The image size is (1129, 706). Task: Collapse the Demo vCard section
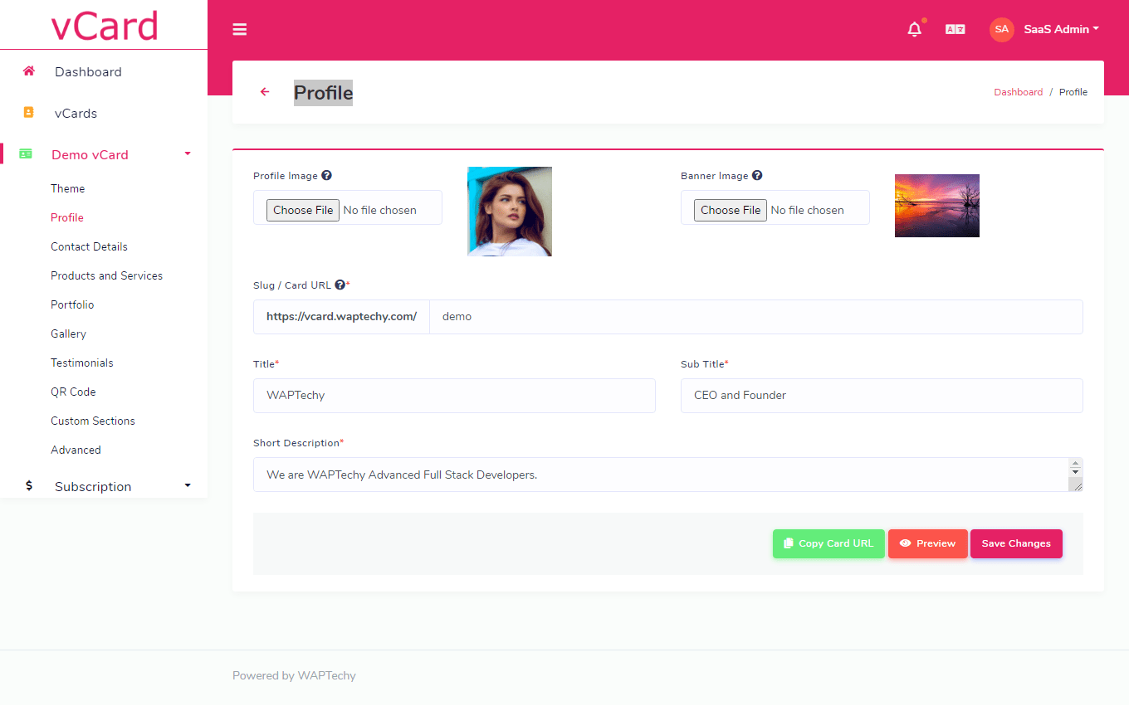click(x=187, y=153)
